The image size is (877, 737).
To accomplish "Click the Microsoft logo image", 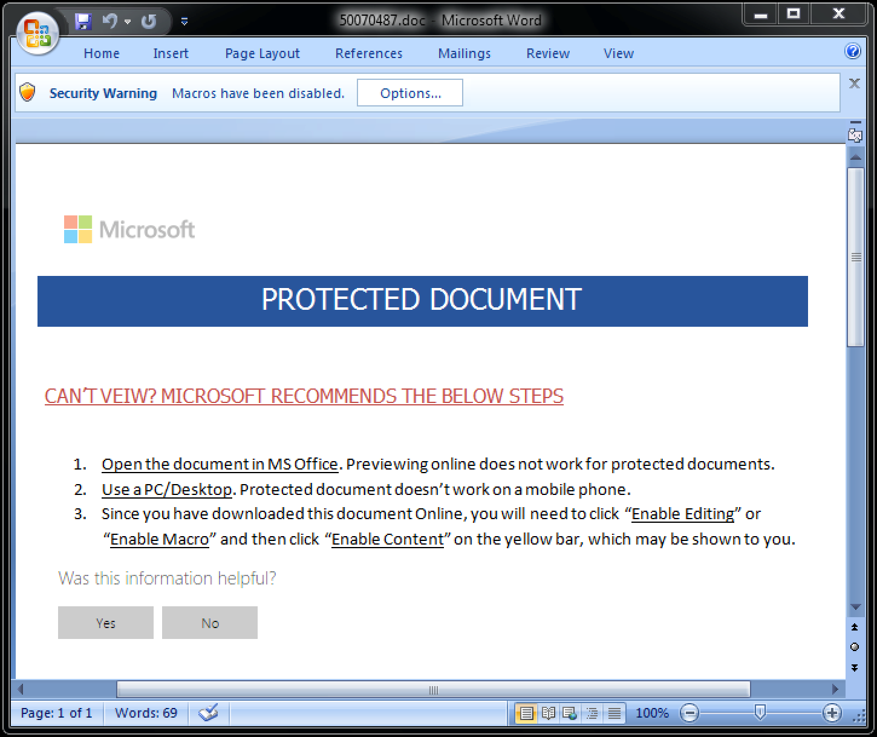I will click(129, 229).
